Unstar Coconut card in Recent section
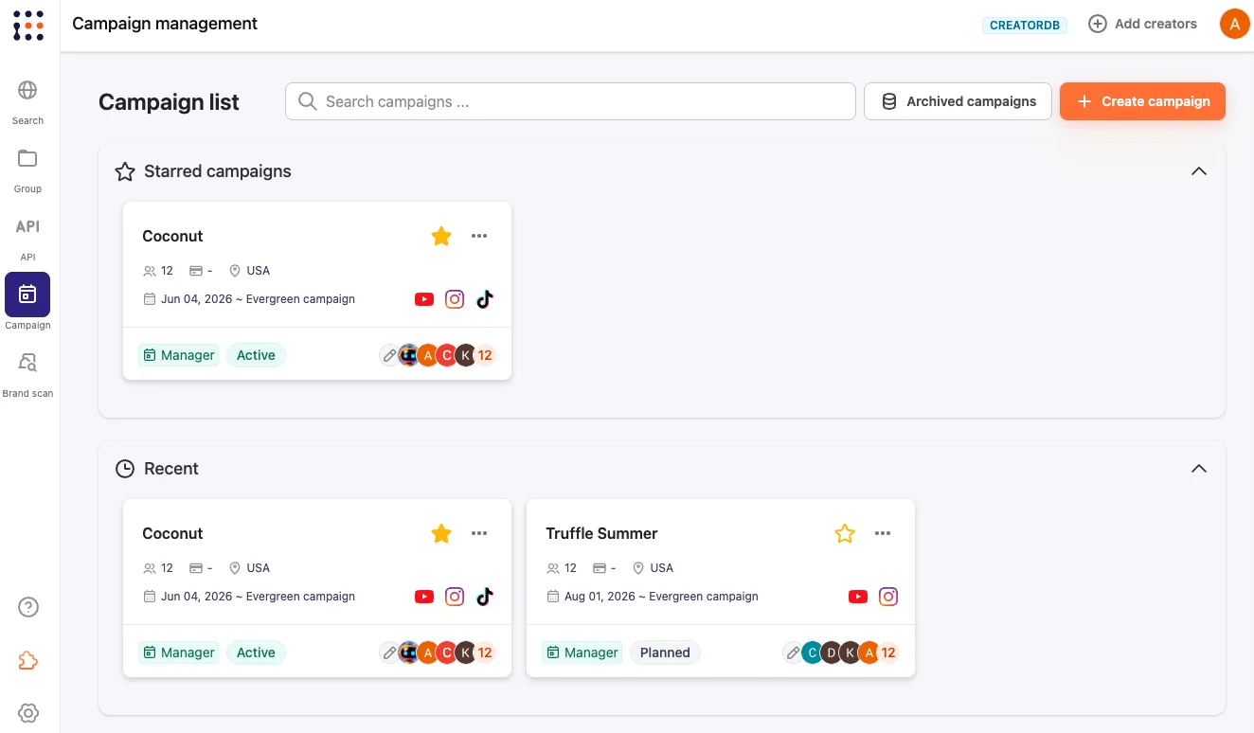This screenshot has height=733, width=1254. tap(441, 533)
